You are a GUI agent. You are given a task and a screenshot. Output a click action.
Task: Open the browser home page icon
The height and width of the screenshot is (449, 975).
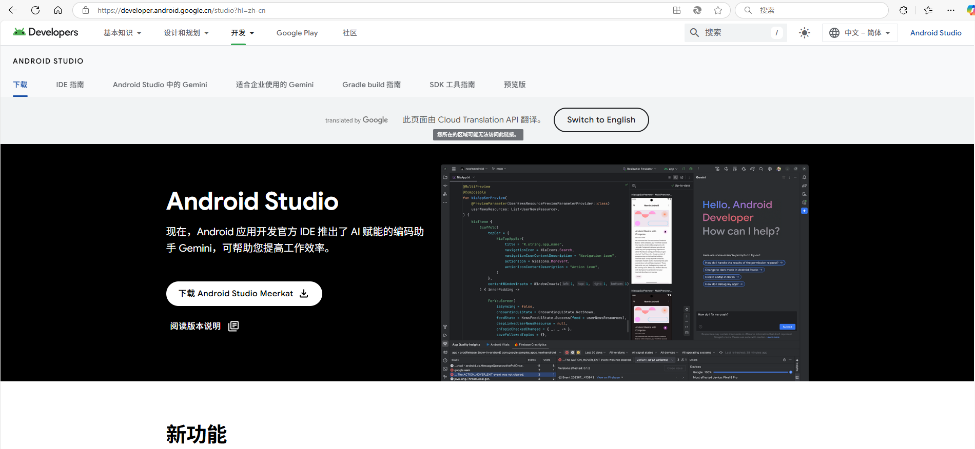point(58,10)
